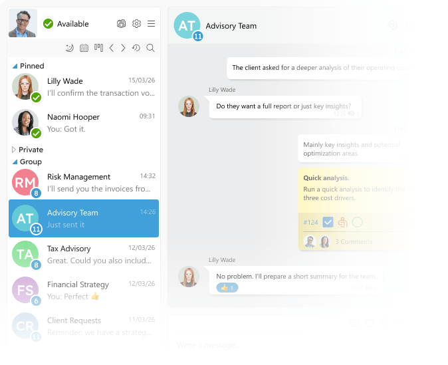Open the Financial Strategy group chat
This screenshot has height=365, width=448.
[x=84, y=291]
